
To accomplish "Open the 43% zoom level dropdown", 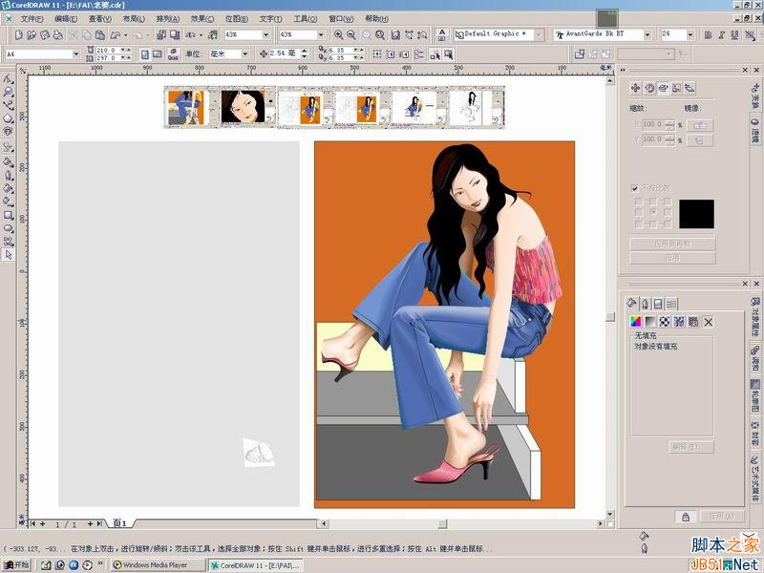I will click(265, 34).
